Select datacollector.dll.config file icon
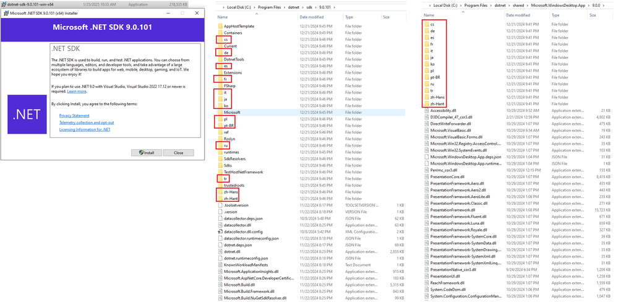 pos(220,231)
